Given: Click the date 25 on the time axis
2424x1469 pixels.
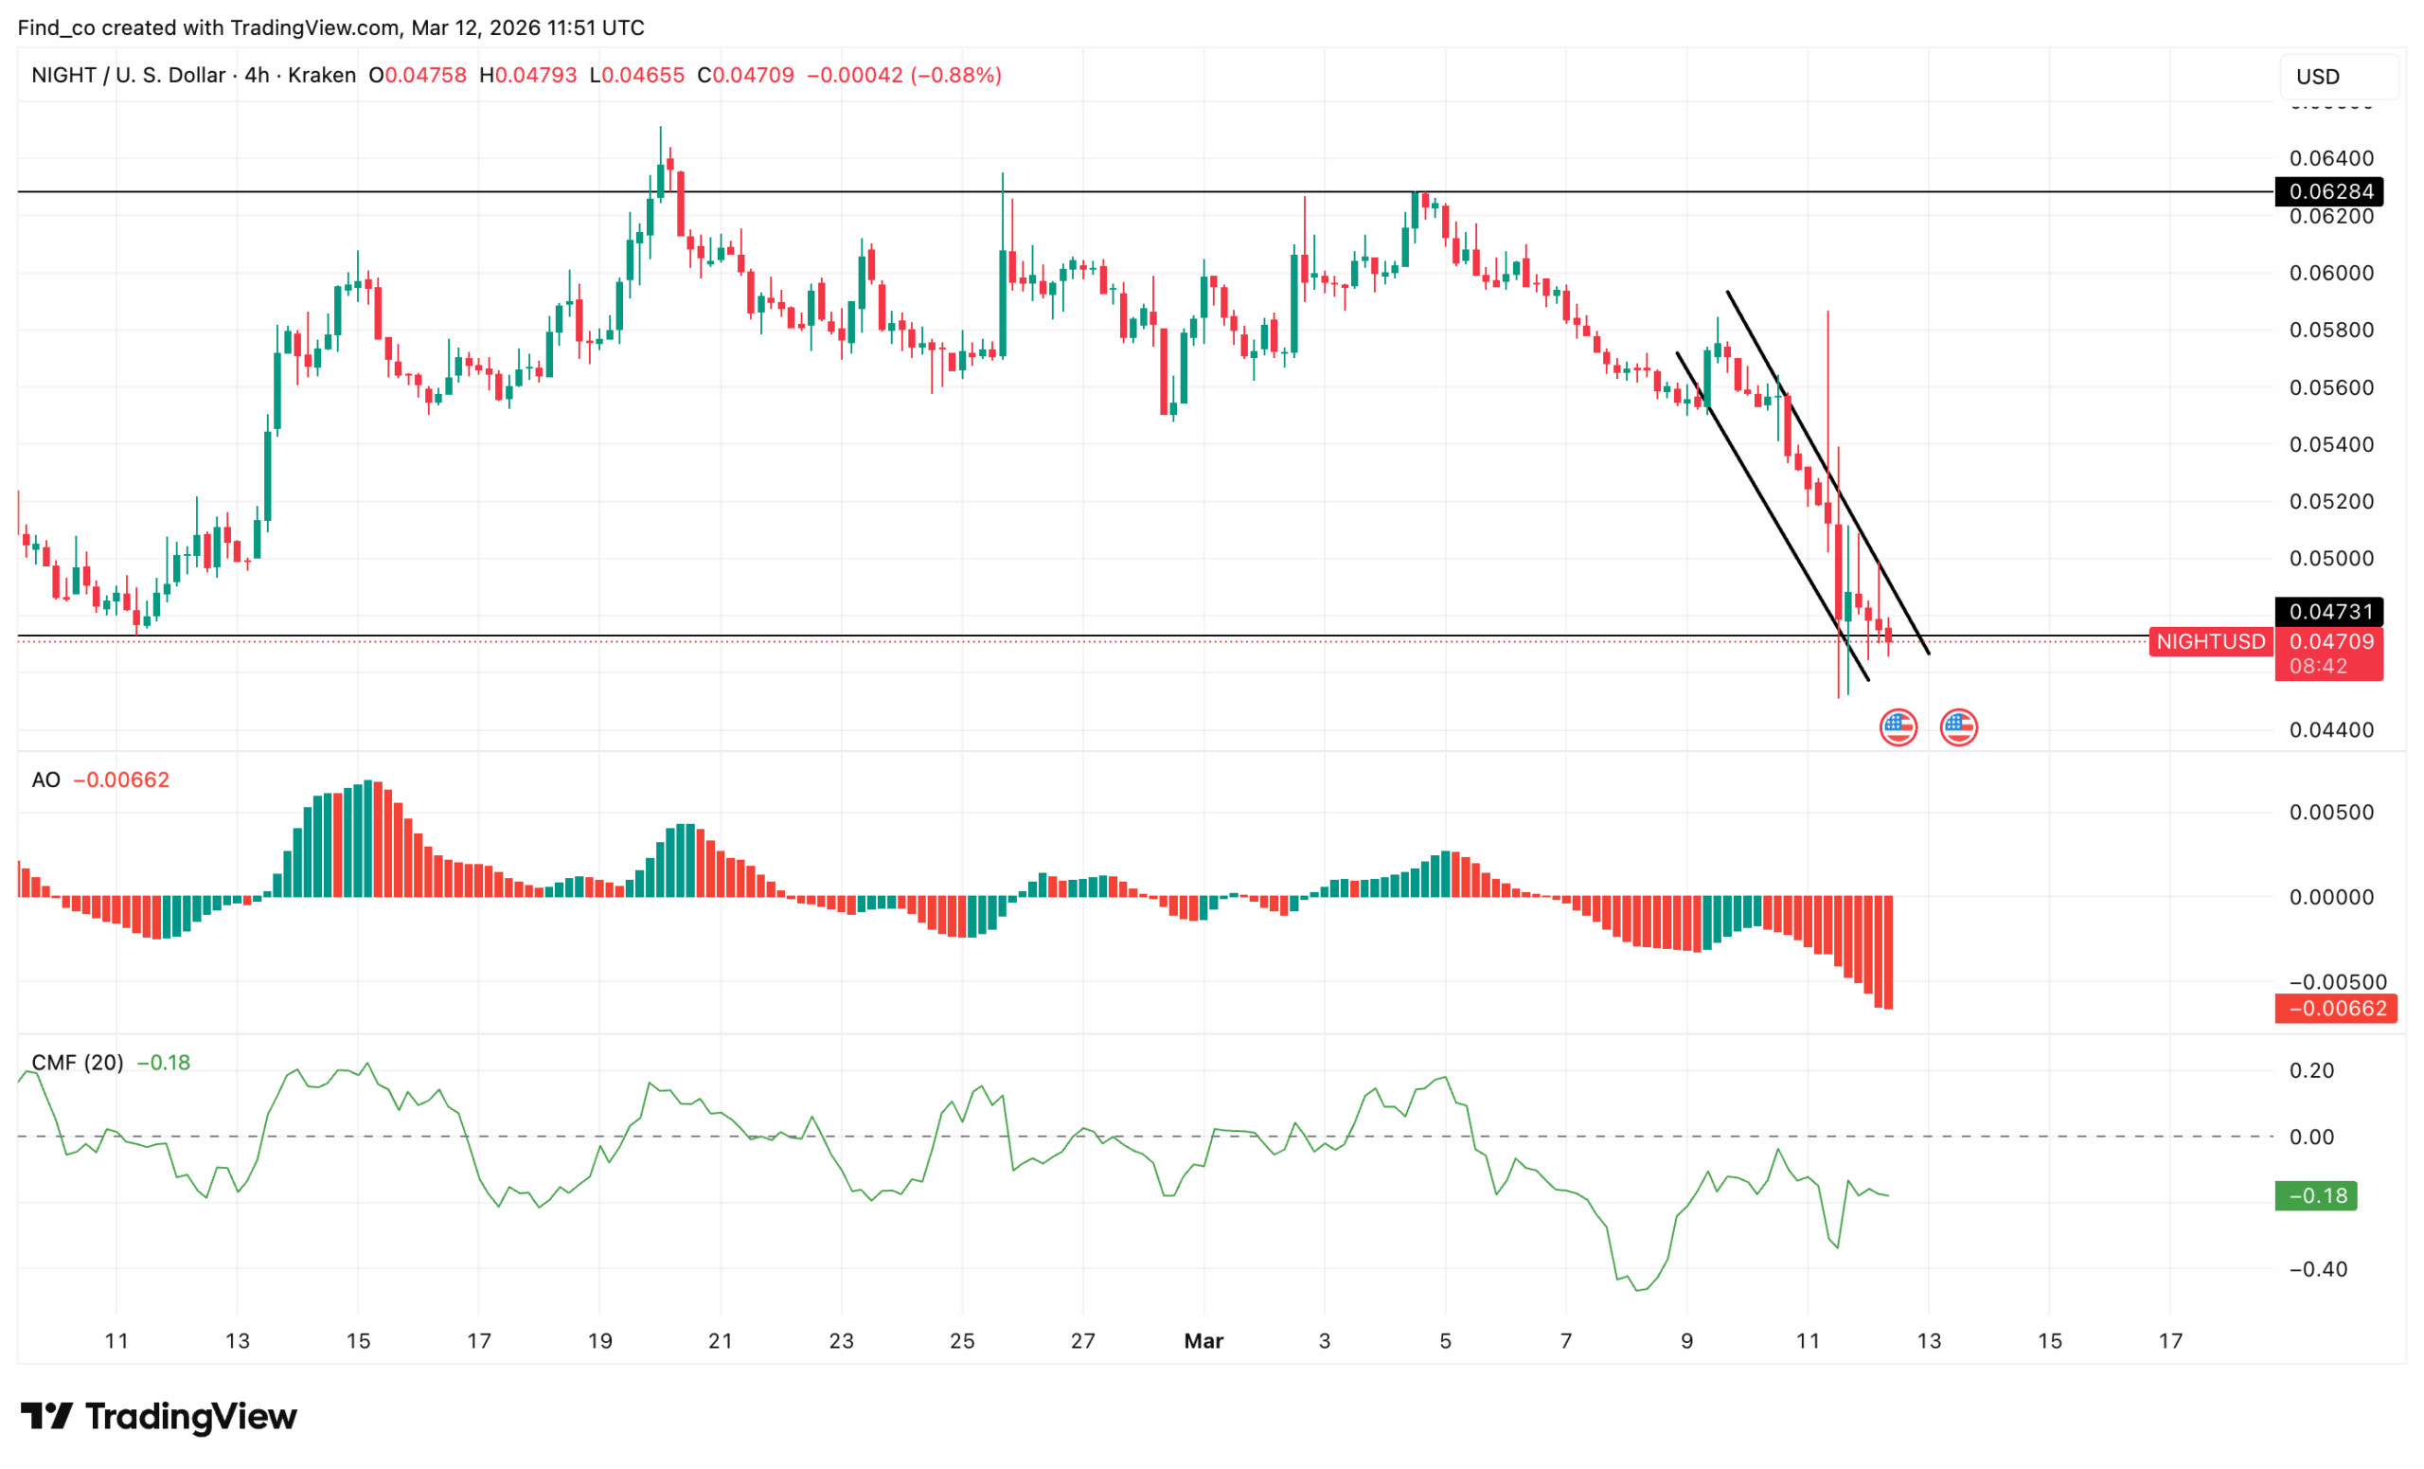Looking at the screenshot, I should pos(962,1341).
